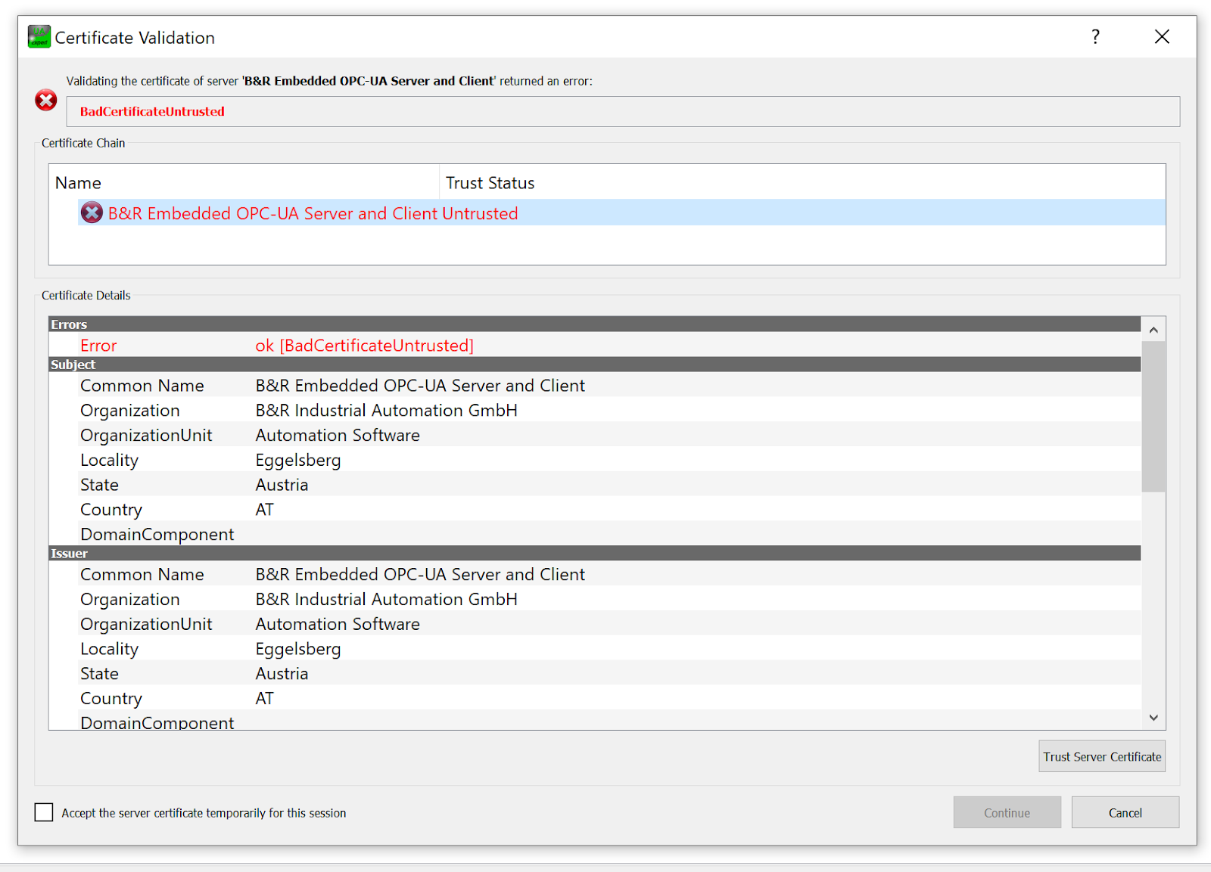Enable accepting the server certificate temporarily

[x=44, y=812]
